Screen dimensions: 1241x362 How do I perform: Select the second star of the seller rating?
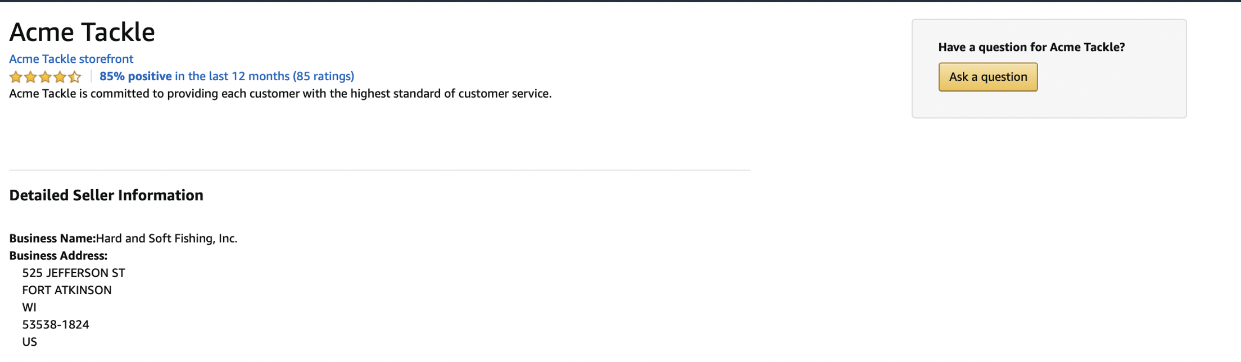pos(30,76)
